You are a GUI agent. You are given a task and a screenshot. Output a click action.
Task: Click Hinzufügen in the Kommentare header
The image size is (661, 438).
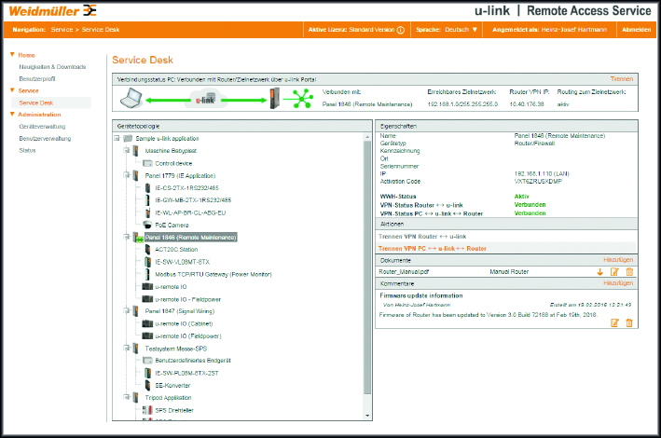(618, 283)
